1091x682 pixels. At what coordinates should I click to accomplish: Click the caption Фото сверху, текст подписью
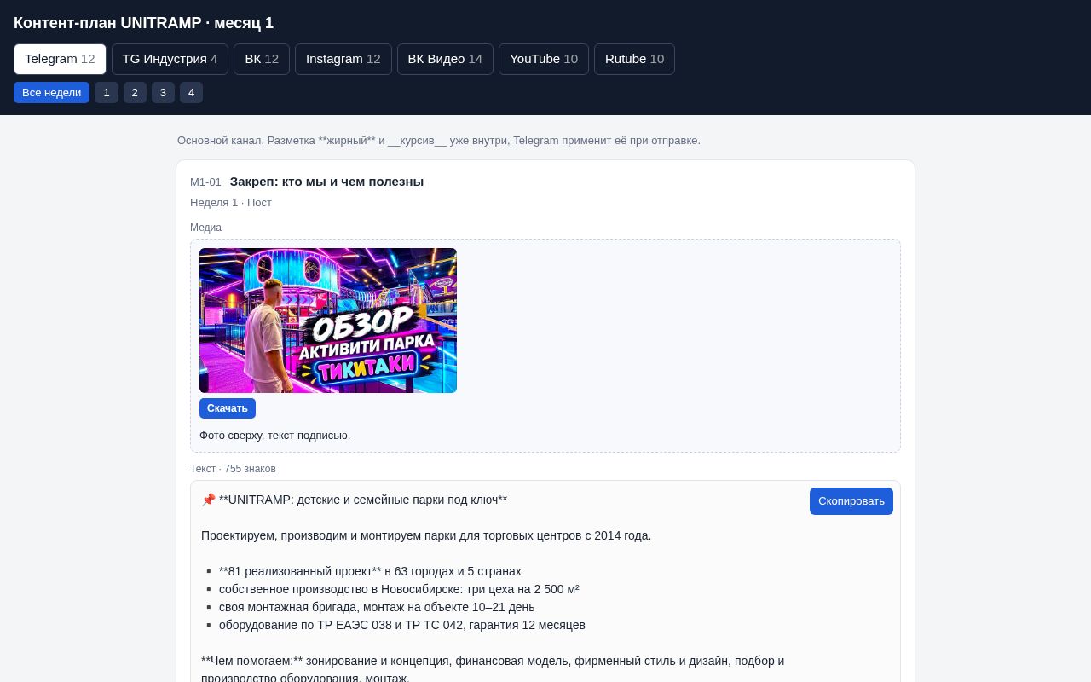[x=274, y=436]
